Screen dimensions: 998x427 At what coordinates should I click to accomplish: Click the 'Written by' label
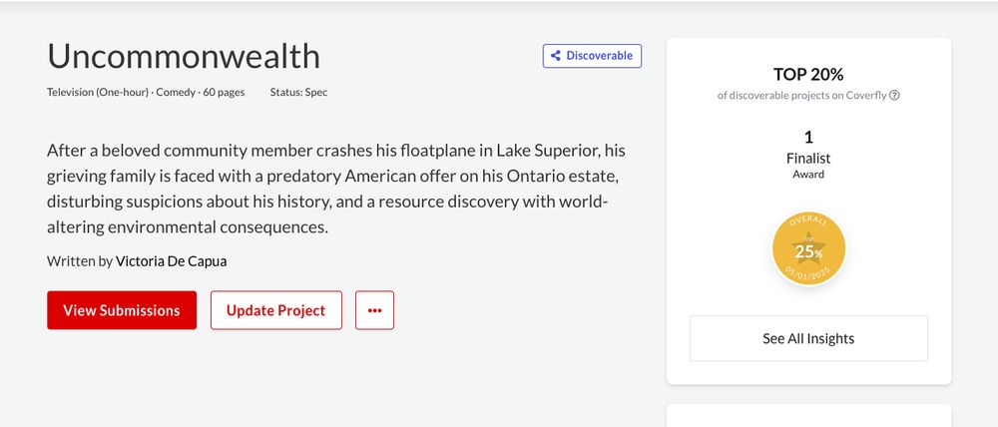(x=80, y=261)
